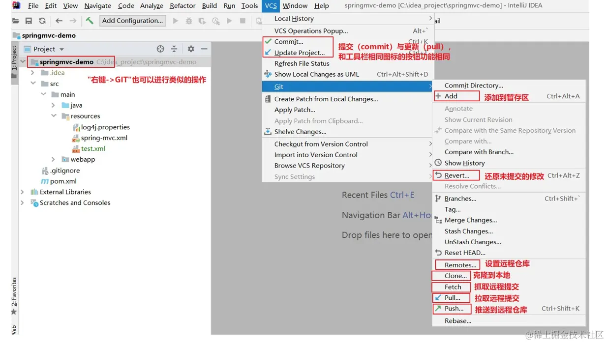Expand External Libraries node
This screenshot has width=607, height=343.
(x=22, y=192)
